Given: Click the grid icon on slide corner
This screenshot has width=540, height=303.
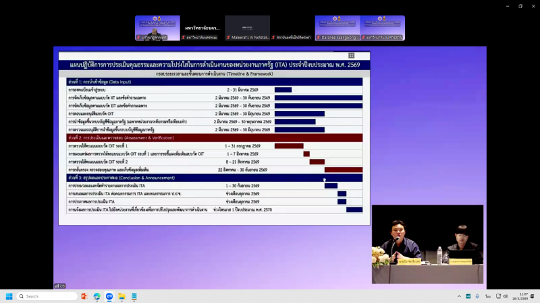Looking at the screenshot, I should click(x=351, y=55).
